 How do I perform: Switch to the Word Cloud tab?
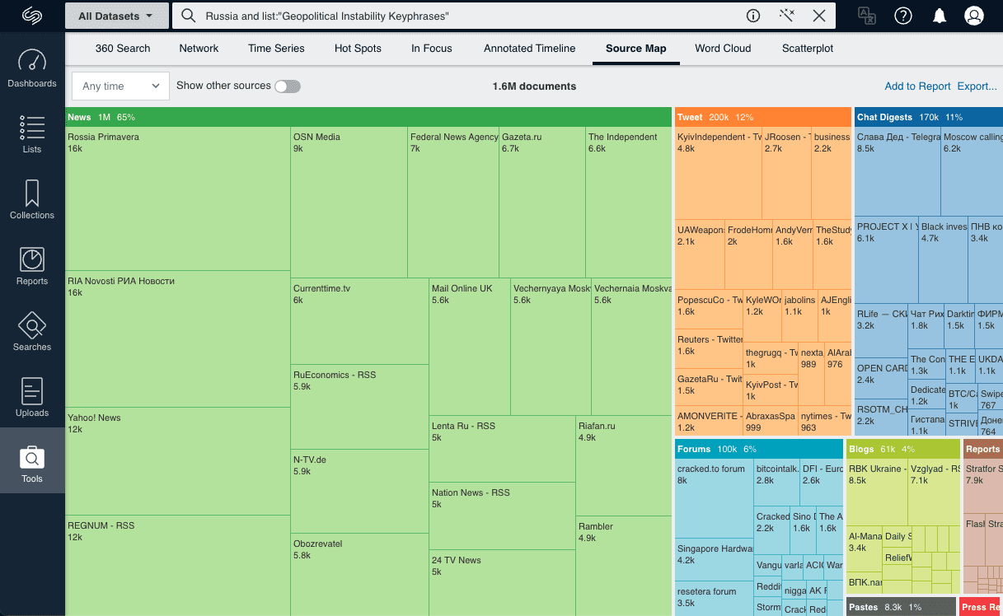tap(723, 49)
